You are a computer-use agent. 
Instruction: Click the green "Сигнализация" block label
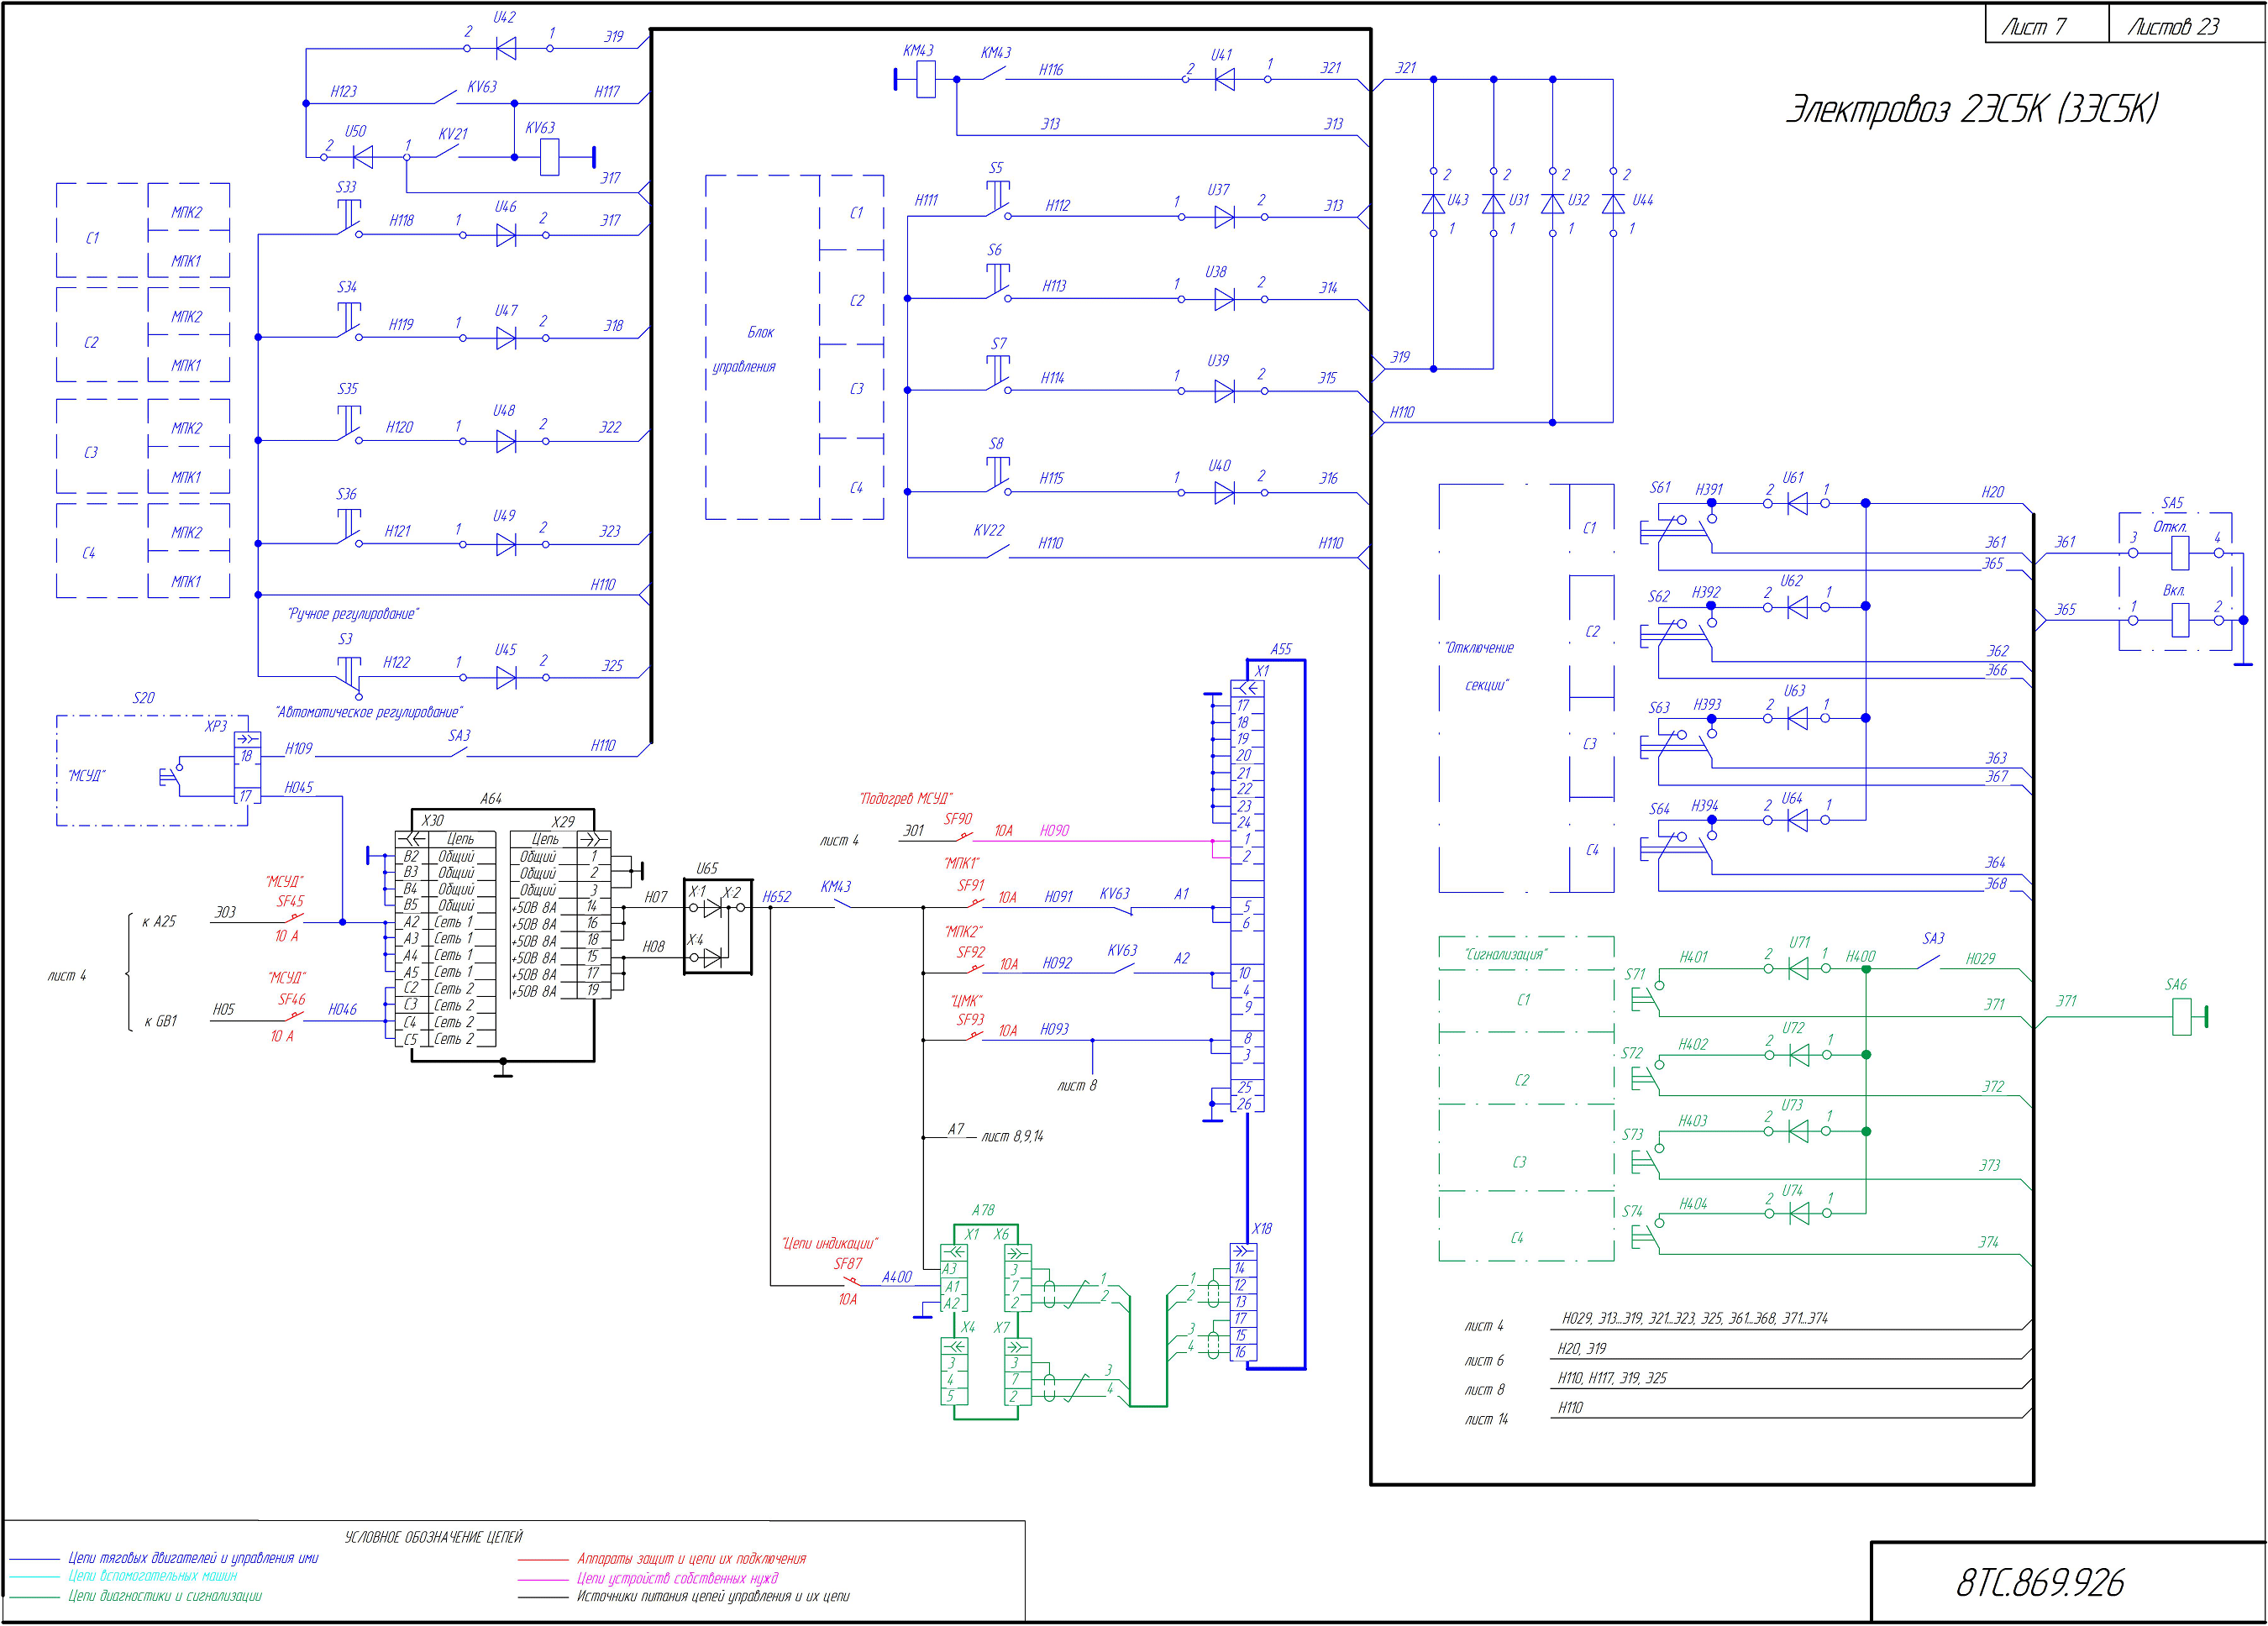(x=1505, y=954)
